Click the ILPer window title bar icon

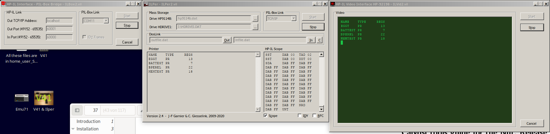tap(146, 4)
